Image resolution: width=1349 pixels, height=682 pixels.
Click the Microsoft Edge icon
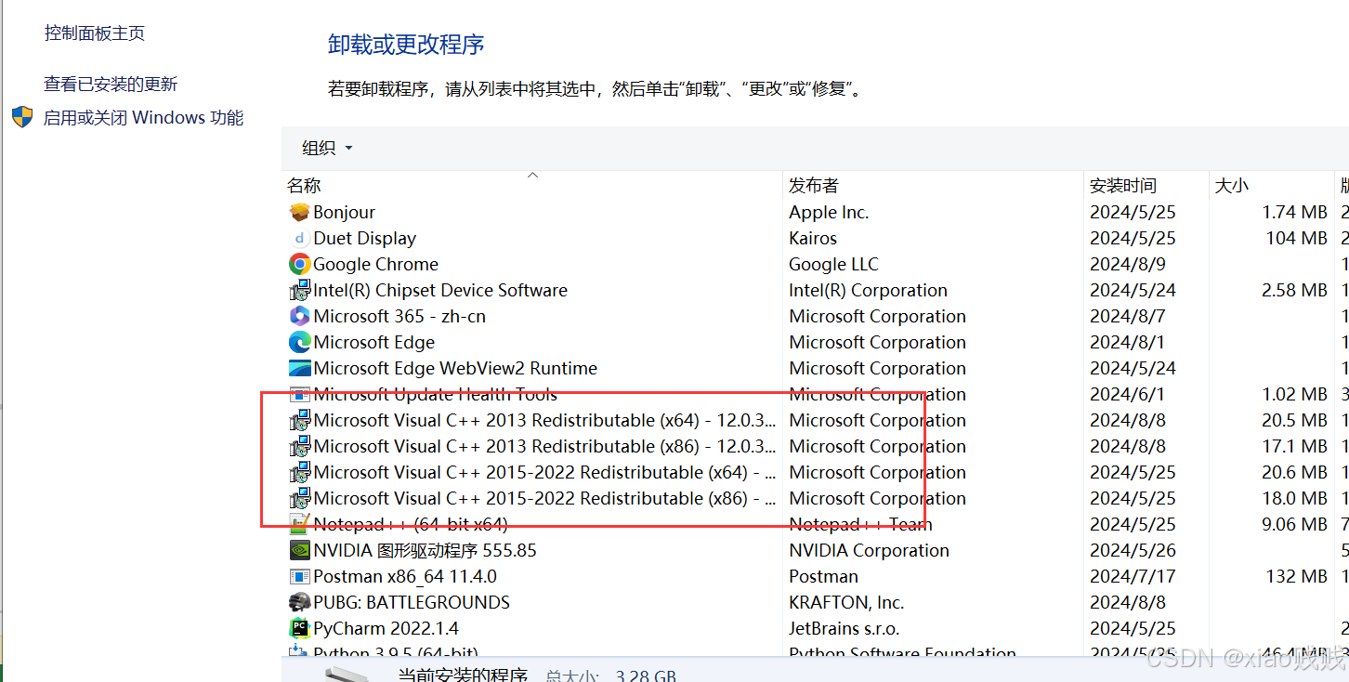299,342
